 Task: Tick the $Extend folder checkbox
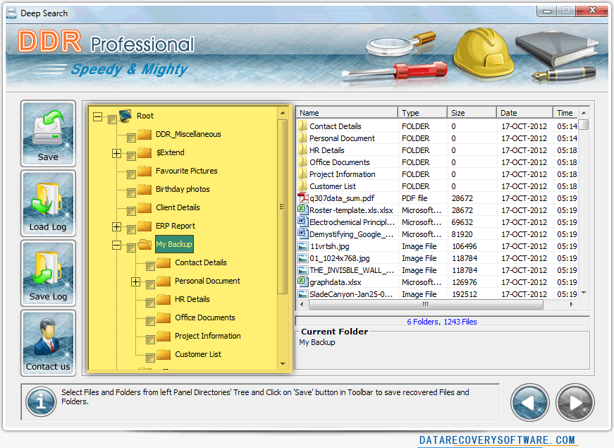coord(131,156)
